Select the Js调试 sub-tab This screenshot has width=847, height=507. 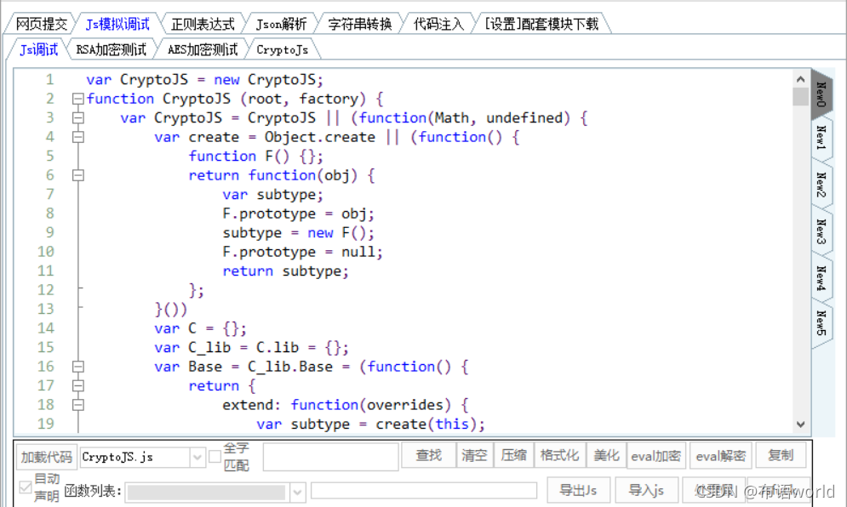point(38,49)
